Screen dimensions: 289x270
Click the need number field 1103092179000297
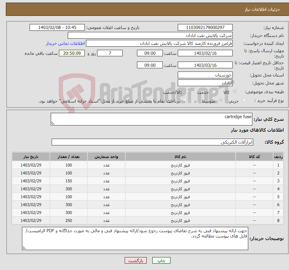(205, 28)
